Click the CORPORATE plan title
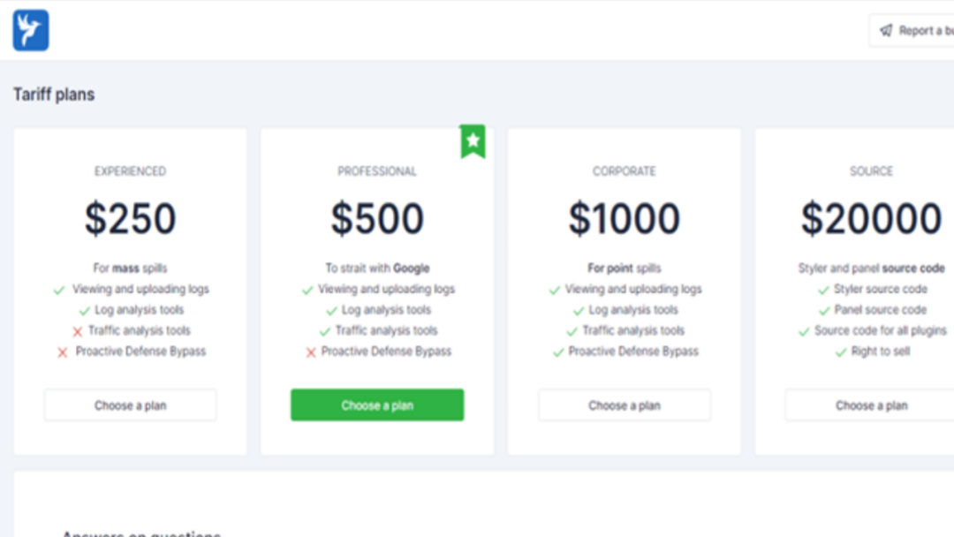 (625, 171)
